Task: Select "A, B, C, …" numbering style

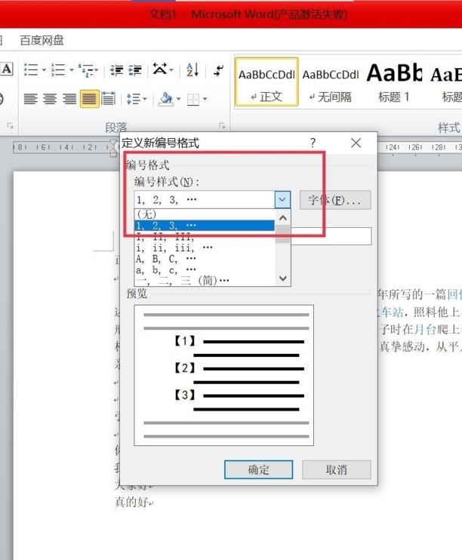Action: pyautogui.click(x=166, y=258)
